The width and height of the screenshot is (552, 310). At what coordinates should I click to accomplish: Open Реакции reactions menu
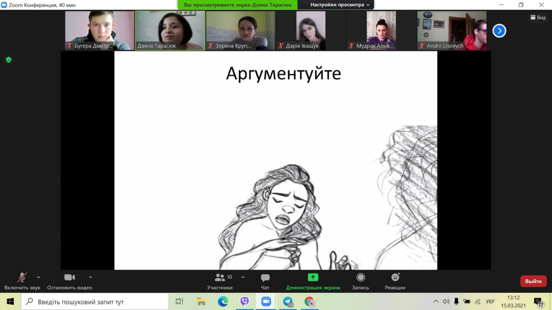(395, 281)
